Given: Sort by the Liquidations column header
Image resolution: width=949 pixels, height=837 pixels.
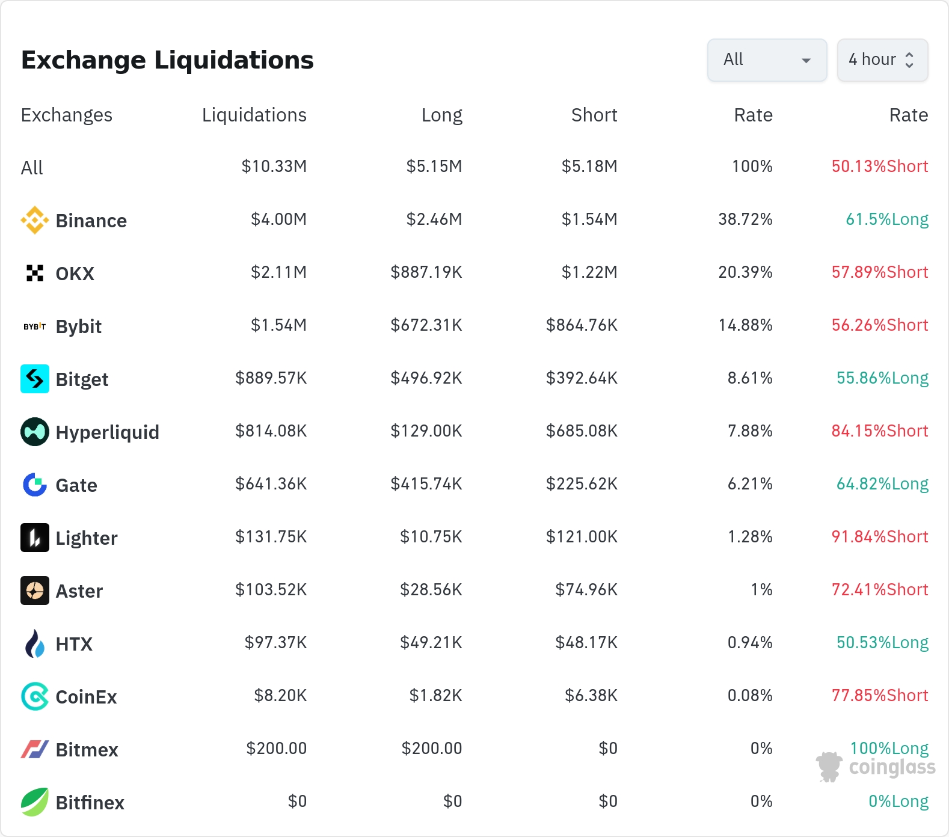Looking at the screenshot, I should (254, 115).
